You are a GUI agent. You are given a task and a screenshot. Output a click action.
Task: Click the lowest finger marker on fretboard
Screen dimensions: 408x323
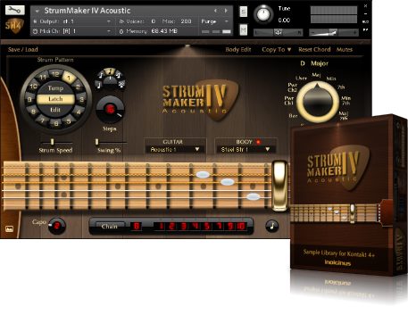254,196
